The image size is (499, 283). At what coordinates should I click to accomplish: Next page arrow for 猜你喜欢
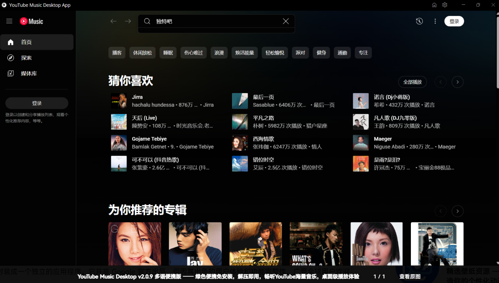tap(458, 82)
